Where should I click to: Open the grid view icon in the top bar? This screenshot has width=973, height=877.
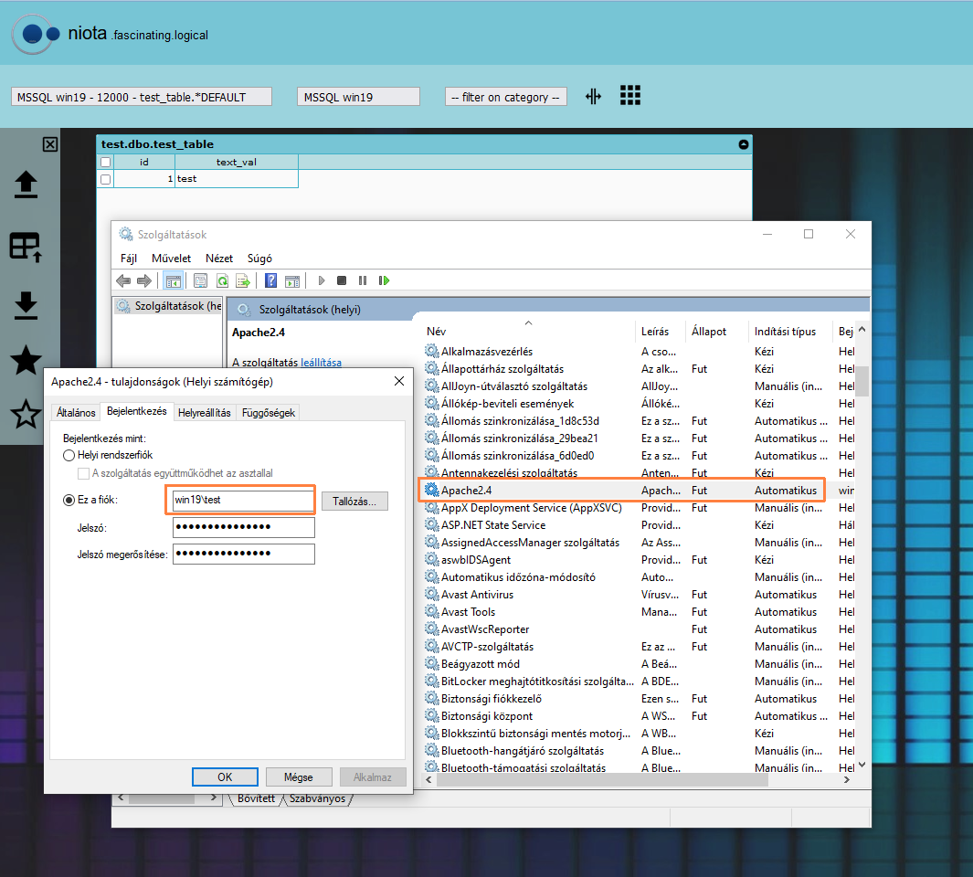pos(629,96)
